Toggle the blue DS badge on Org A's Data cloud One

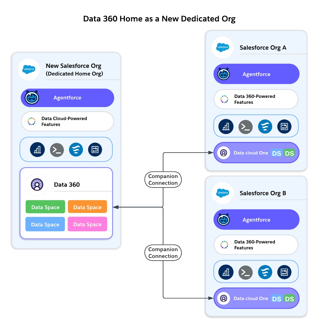(x=276, y=153)
